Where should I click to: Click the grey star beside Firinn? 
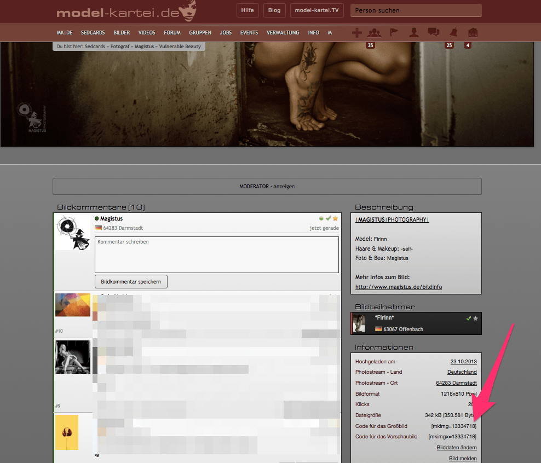(x=475, y=318)
